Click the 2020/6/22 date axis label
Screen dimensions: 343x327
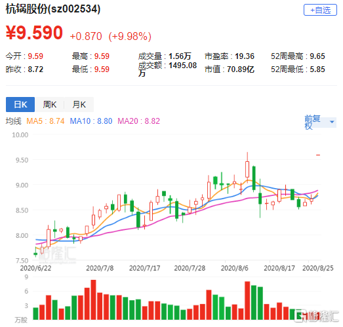tap(35, 268)
